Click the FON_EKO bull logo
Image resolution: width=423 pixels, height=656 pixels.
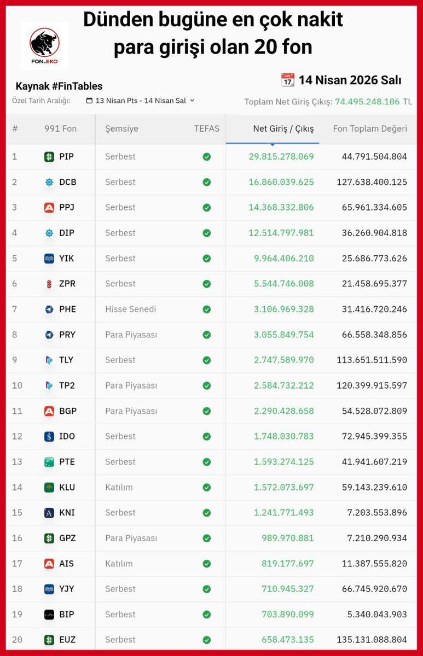[x=45, y=45]
